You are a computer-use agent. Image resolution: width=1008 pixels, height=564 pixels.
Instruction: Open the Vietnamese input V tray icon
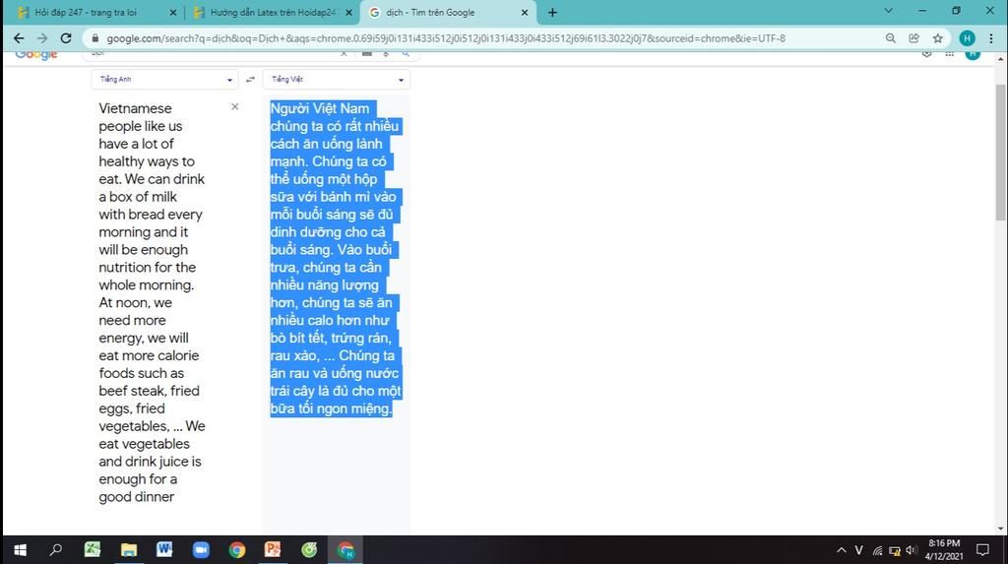click(x=858, y=550)
